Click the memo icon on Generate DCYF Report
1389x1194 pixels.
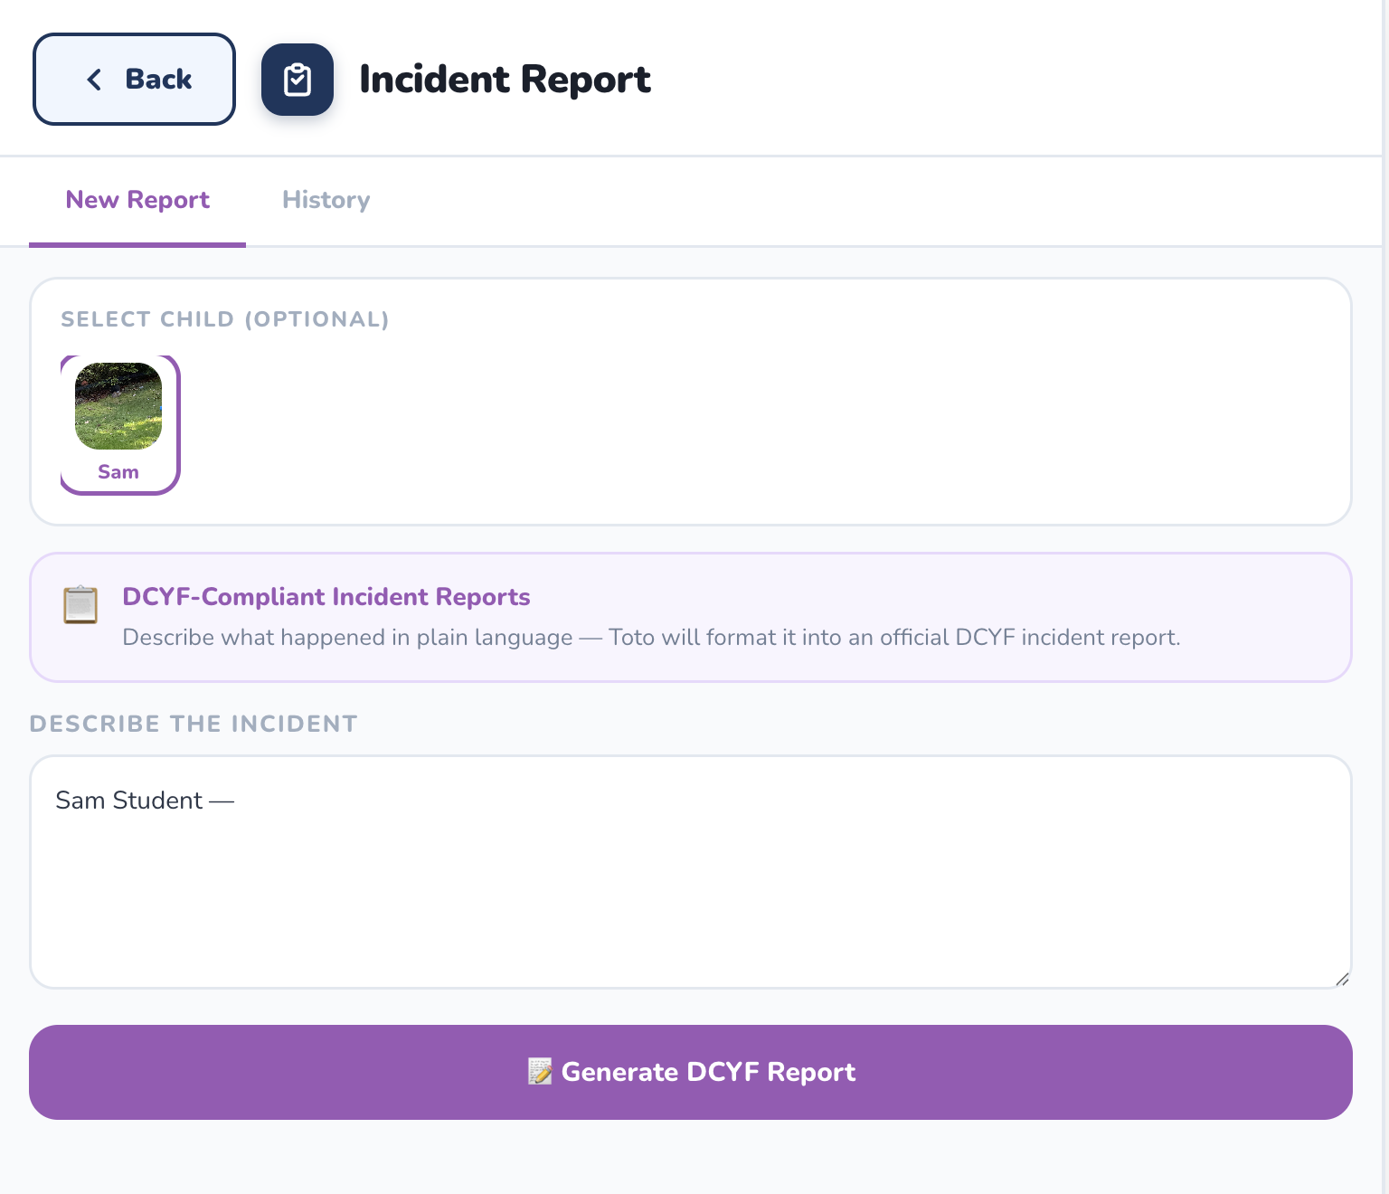coord(541,1072)
